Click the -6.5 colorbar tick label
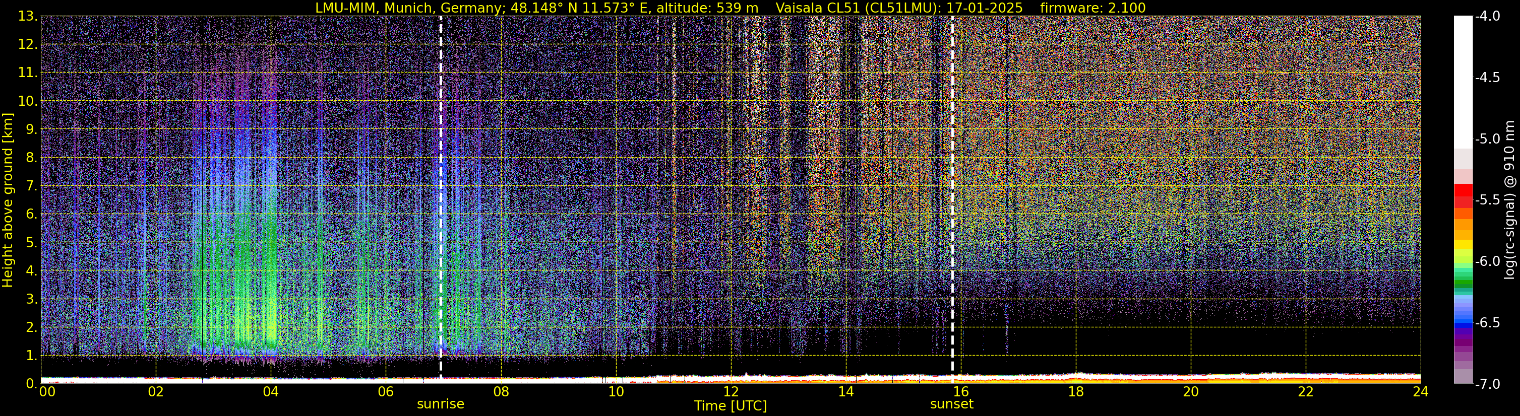Screen dimensions: 1520x416 1487,323
